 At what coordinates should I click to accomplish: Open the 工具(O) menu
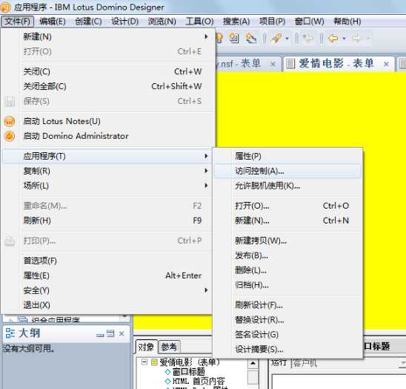pyautogui.click(x=199, y=21)
